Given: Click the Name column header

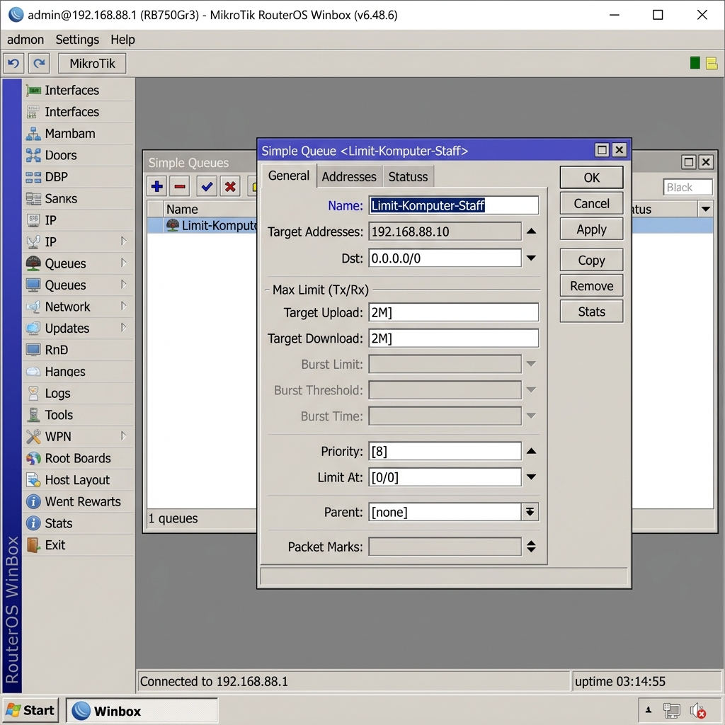Looking at the screenshot, I should click(210, 209).
